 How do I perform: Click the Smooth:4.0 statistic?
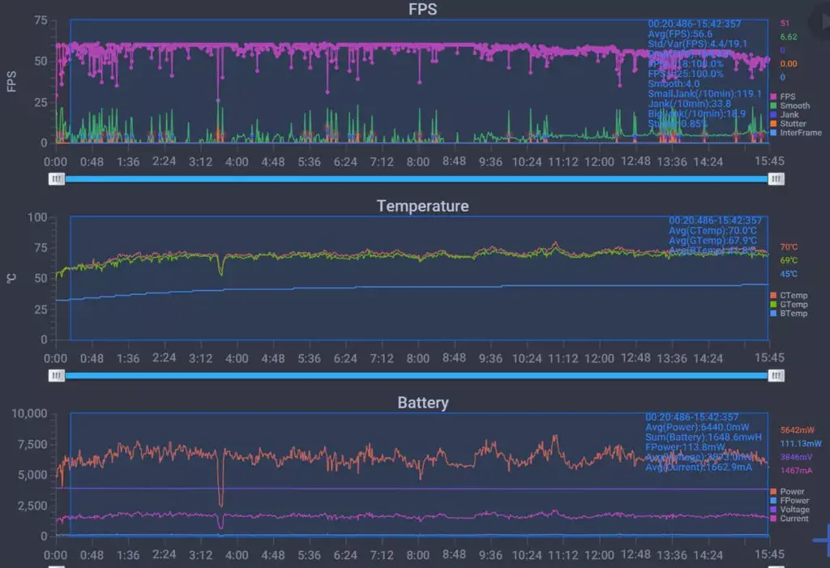[674, 83]
